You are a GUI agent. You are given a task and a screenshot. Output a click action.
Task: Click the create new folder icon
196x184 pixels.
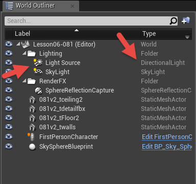coord(186,20)
